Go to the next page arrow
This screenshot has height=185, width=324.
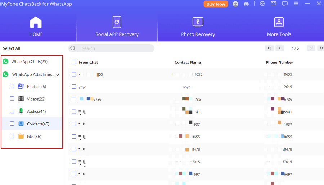(311, 48)
